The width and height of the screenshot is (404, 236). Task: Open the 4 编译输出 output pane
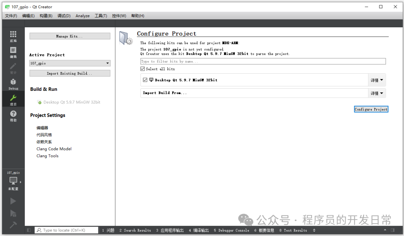point(198,230)
